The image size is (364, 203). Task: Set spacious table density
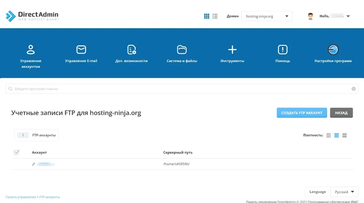(x=344, y=135)
